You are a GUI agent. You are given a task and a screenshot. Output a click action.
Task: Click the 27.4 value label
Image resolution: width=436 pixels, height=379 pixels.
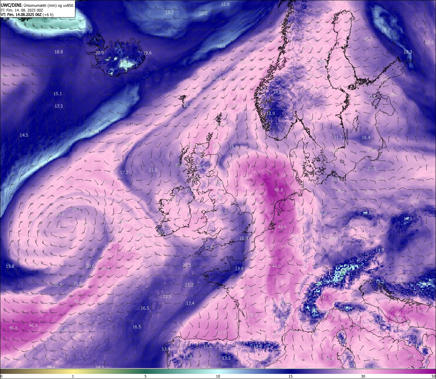click(380, 178)
